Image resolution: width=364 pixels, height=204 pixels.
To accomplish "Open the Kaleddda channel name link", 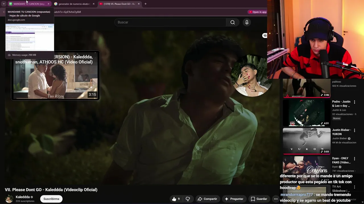I will click(x=23, y=197).
